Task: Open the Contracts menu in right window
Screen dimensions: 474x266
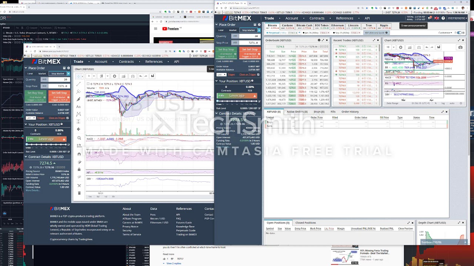Action: 317,18
